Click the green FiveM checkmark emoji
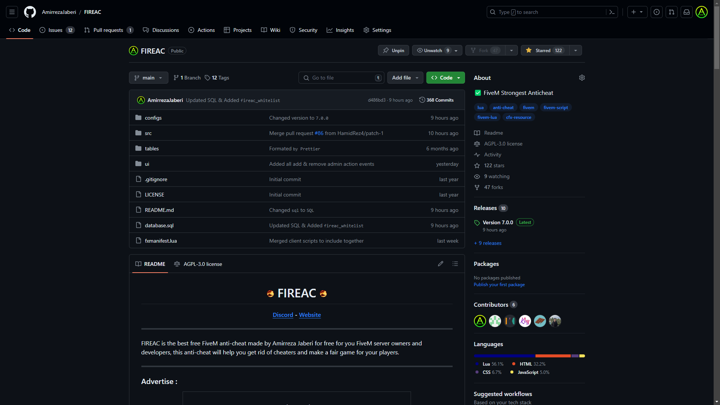This screenshot has height=405, width=720. click(478, 93)
